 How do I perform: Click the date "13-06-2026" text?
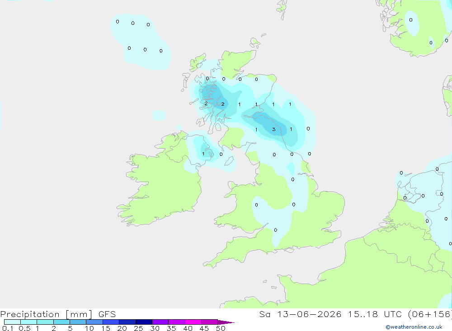(309, 314)
